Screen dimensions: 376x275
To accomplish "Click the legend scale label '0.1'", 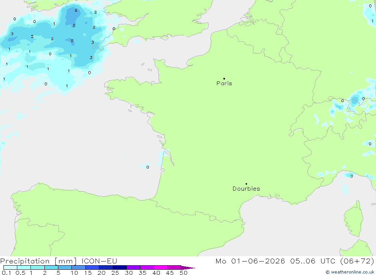I will tap(6, 273).
